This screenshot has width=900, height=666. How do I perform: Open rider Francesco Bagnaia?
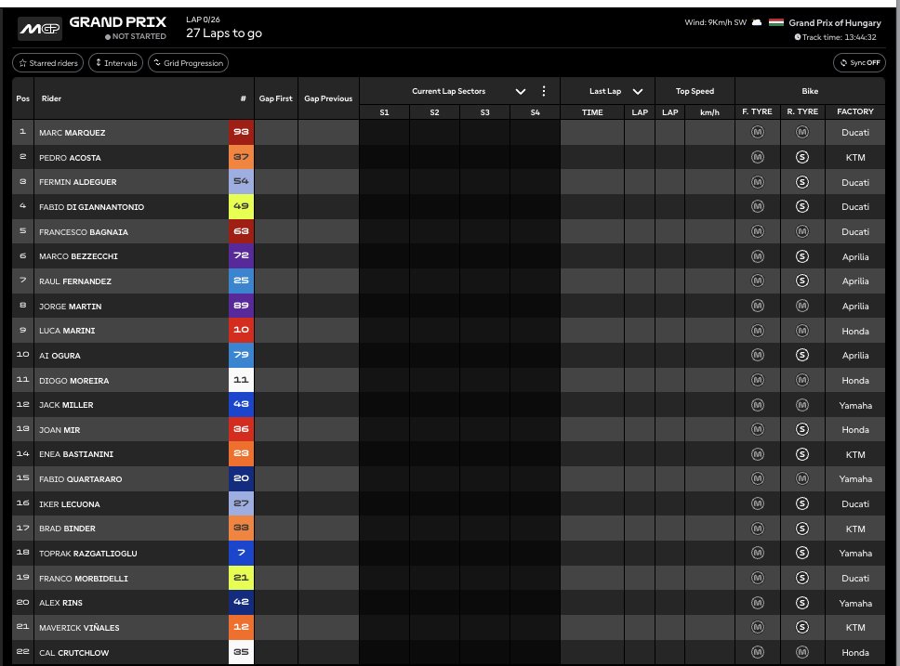(x=84, y=232)
